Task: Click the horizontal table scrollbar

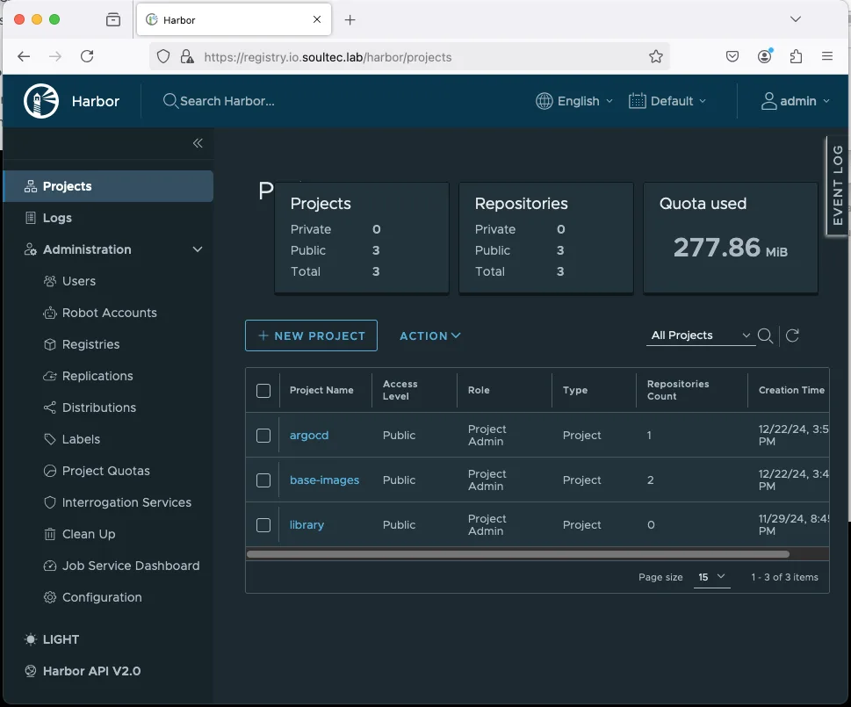Action: pos(518,554)
